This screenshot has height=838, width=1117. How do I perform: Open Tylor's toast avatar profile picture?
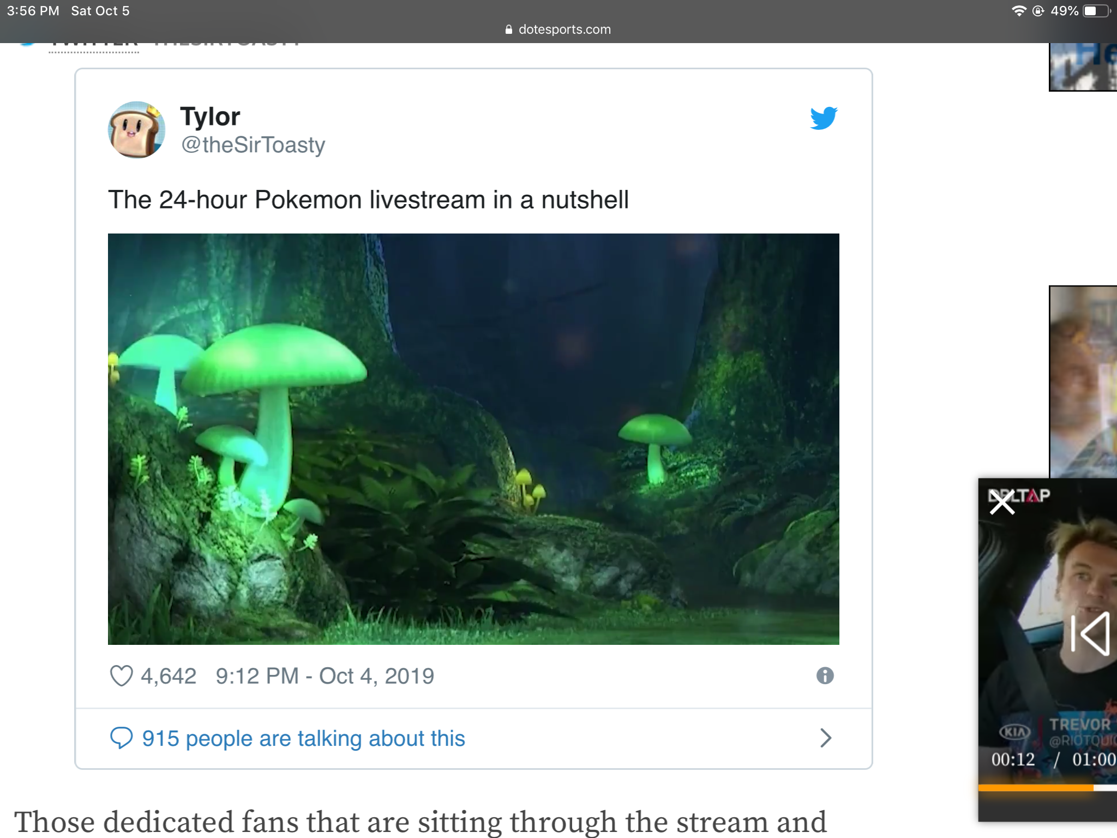coord(136,130)
